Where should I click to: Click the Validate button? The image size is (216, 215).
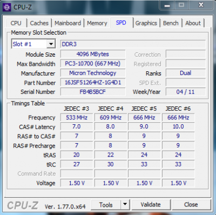point(151,205)
